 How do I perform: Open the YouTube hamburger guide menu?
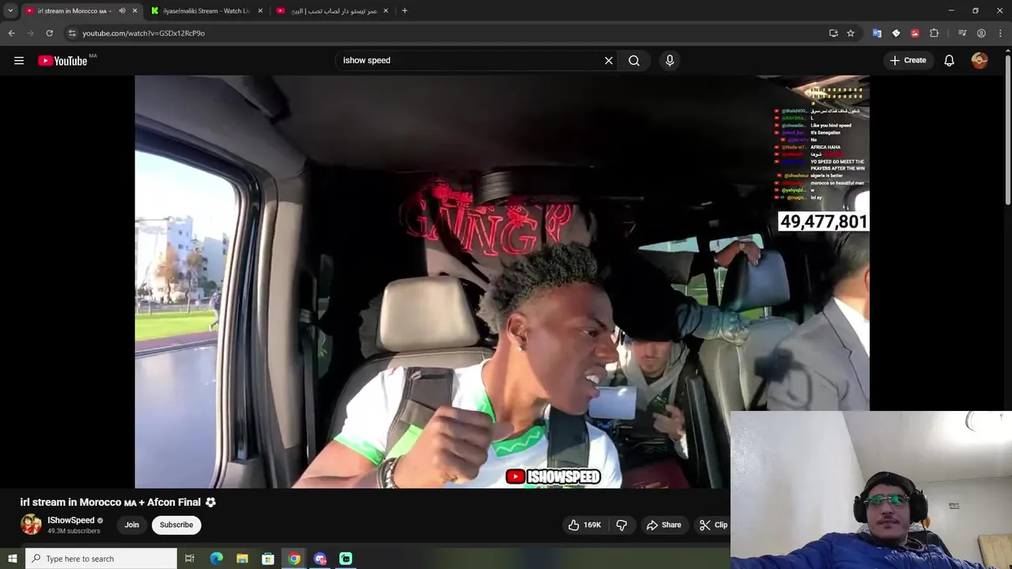pos(19,60)
